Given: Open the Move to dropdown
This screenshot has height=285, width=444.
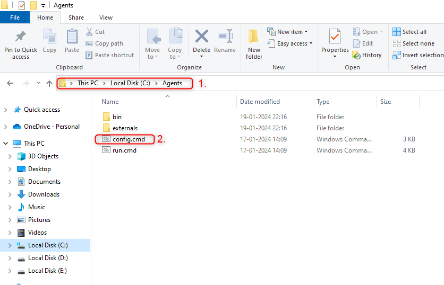Looking at the screenshot, I should (x=152, y=53).
